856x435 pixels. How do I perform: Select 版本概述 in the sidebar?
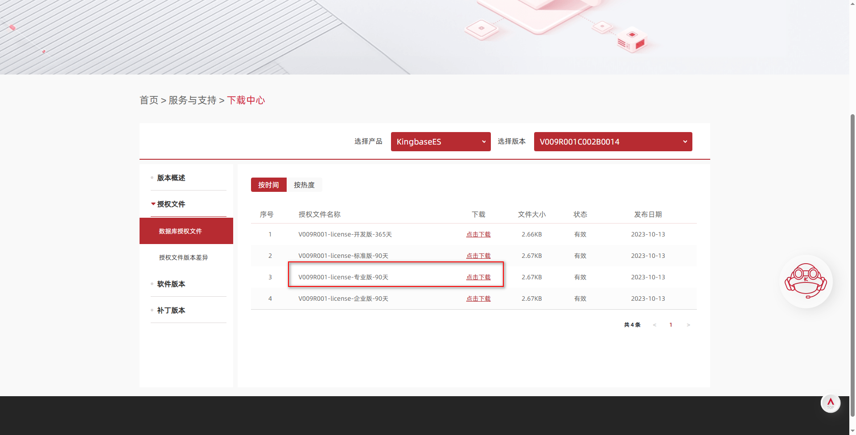coord(171,177)
